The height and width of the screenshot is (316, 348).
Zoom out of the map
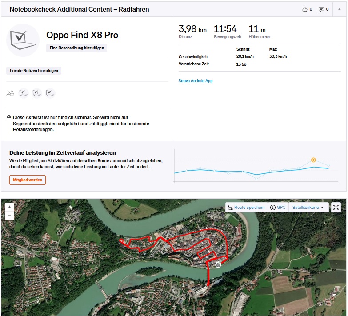[x=9, y=216]
